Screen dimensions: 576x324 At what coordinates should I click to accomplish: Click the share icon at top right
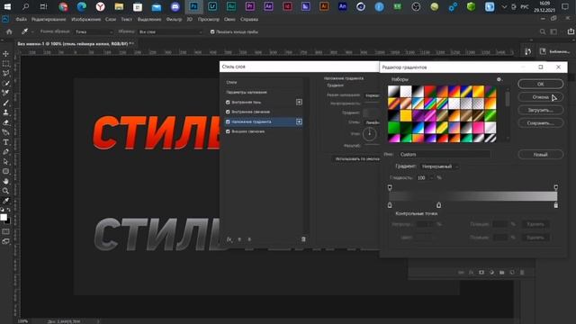pyautogui.click(x=571, y=32)
